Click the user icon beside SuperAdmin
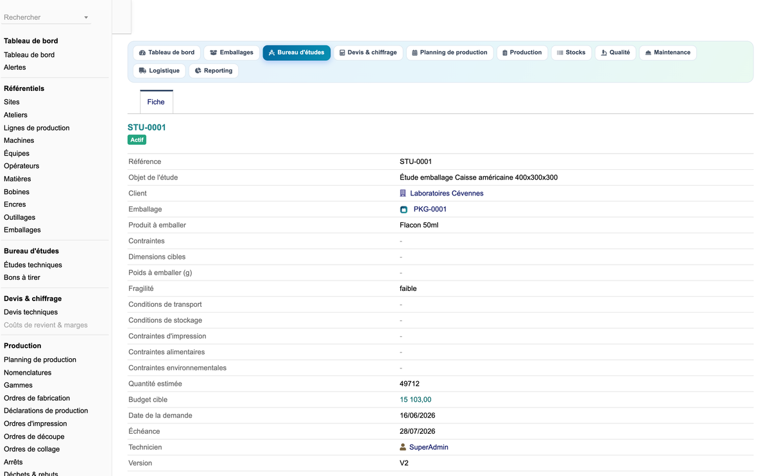770x476 pixels. coord(403,447)
